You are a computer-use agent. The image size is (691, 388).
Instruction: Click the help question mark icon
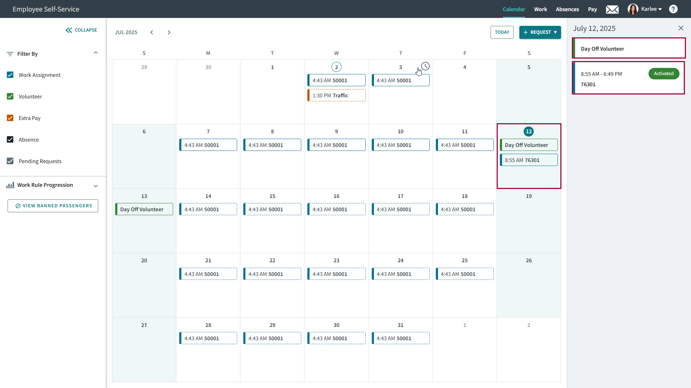(x=673, y=9)
